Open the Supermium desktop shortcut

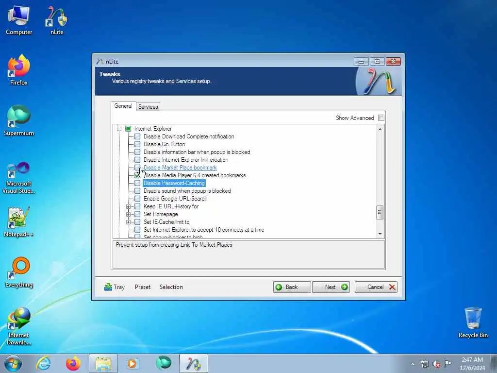coord(19,121)
